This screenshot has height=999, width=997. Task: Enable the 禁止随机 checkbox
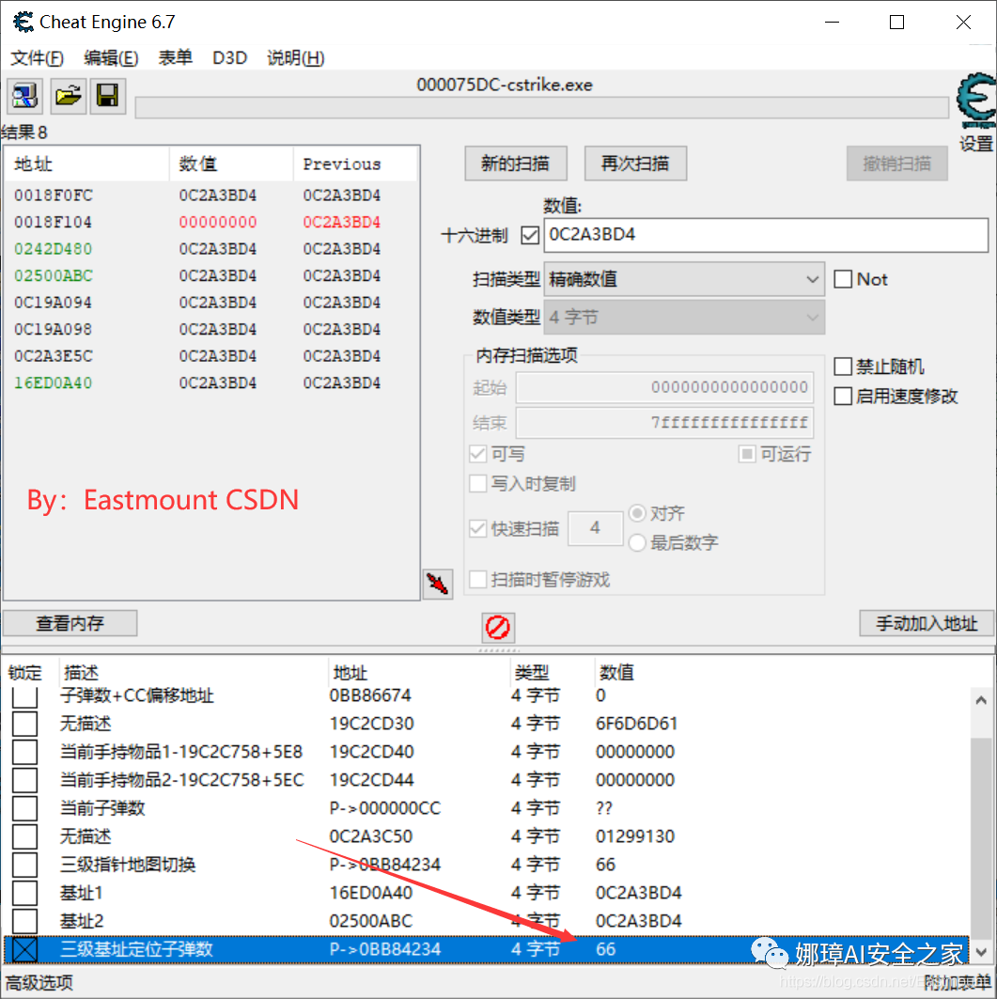tap(843, 367)
